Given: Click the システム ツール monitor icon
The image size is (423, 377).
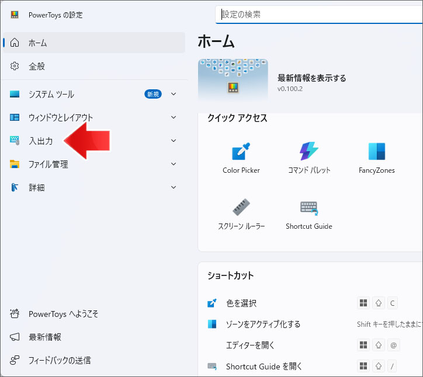Looking at the screenshot, I should (x=15, y=94).
